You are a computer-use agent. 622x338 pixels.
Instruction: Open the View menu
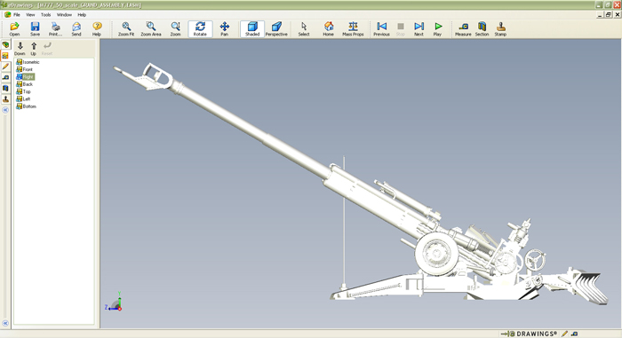coord(30,15)
